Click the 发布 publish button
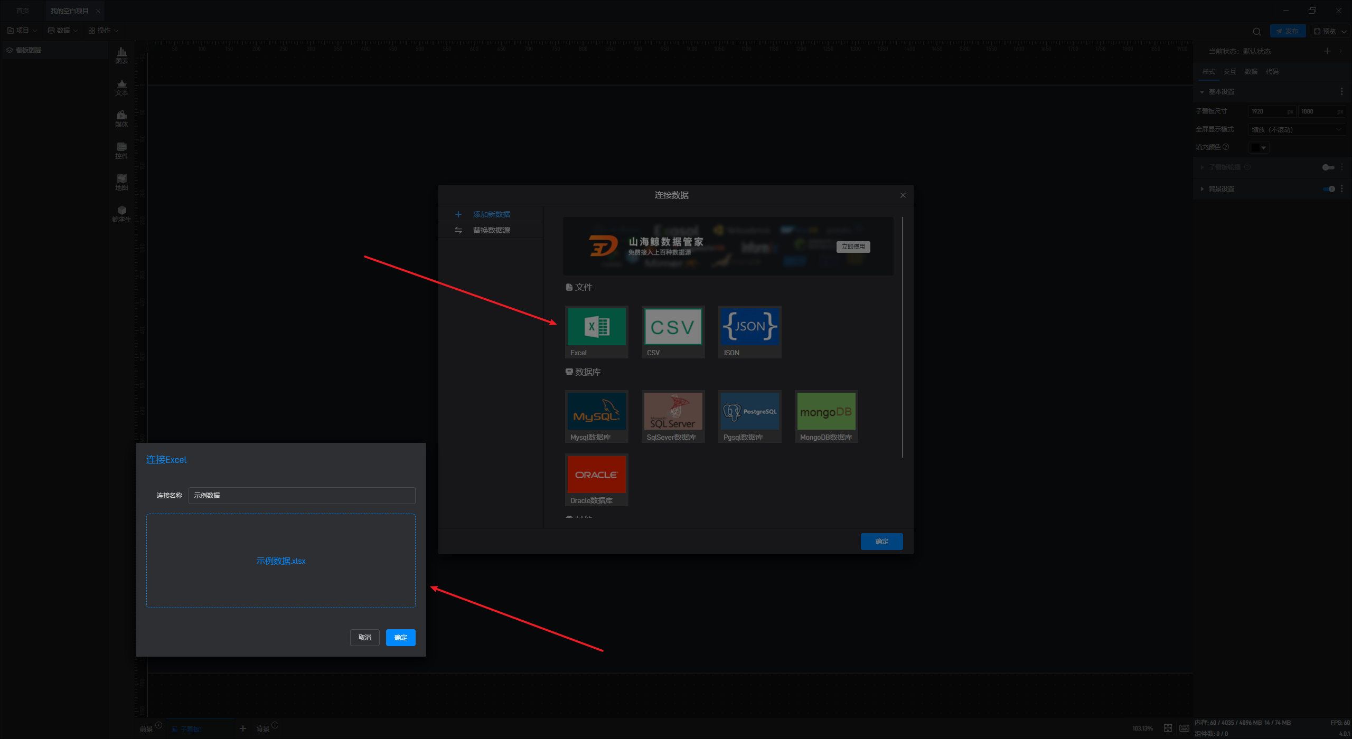 (1288, 31)
